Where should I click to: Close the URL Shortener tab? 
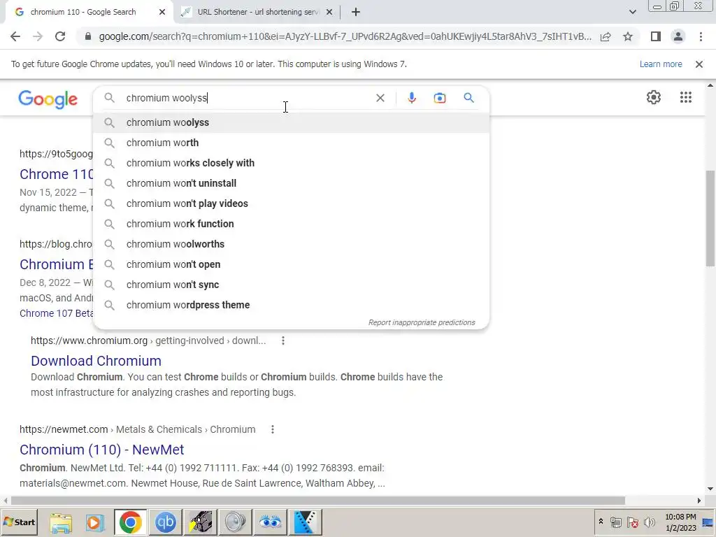pos(329,13)
